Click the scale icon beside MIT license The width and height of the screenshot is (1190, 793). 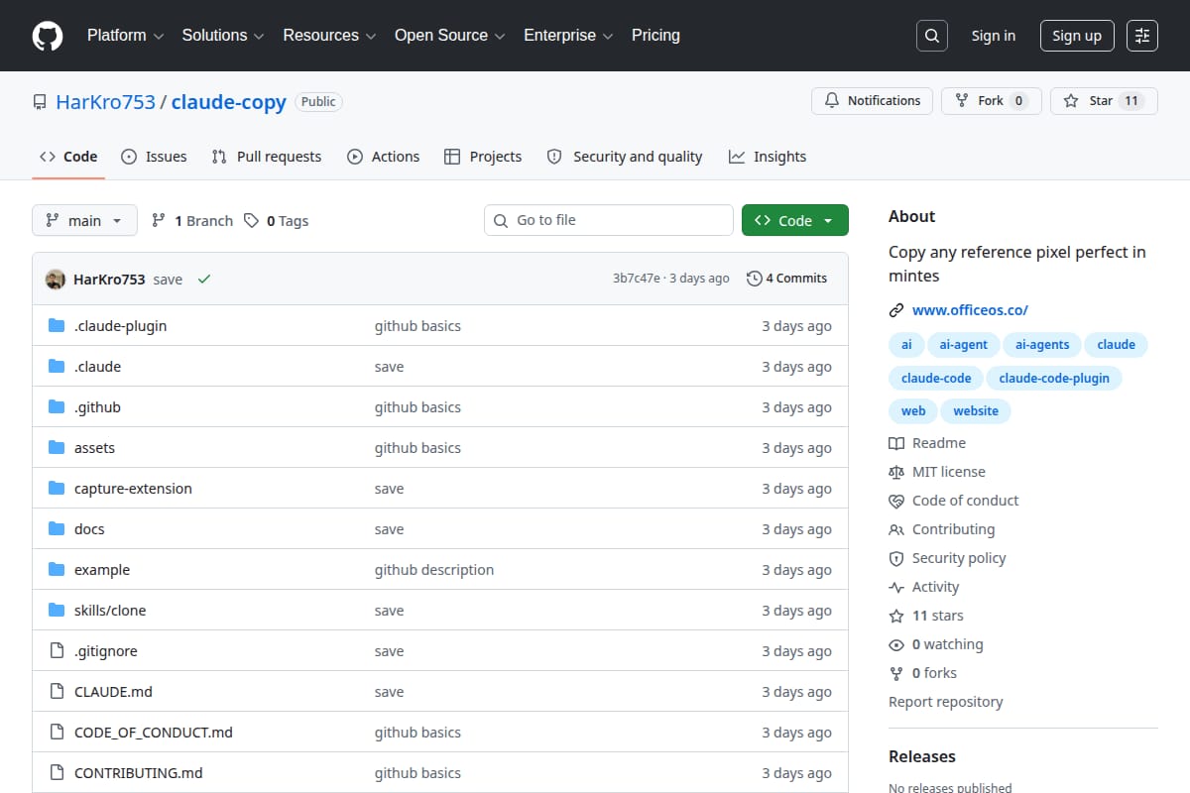pyautogui.click(x=896, y=472)
